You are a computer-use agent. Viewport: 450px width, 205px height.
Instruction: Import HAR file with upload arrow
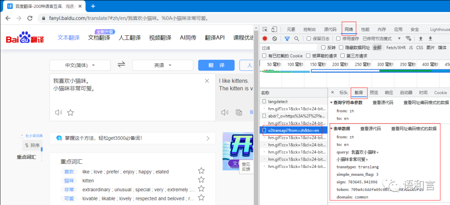[x=421, y=38]
